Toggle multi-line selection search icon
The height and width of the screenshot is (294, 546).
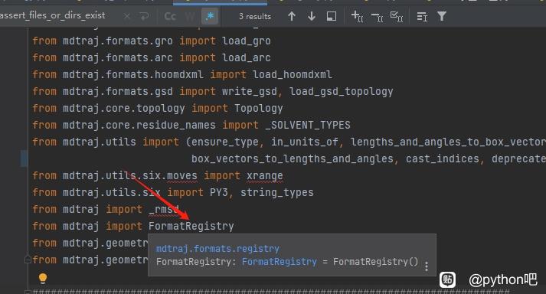(x=422, y=16)
